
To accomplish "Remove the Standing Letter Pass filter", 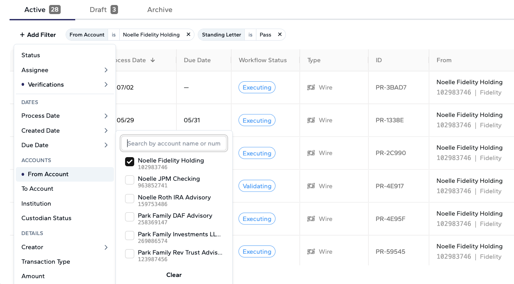I will pyautogui.click(x=280, y=34).
